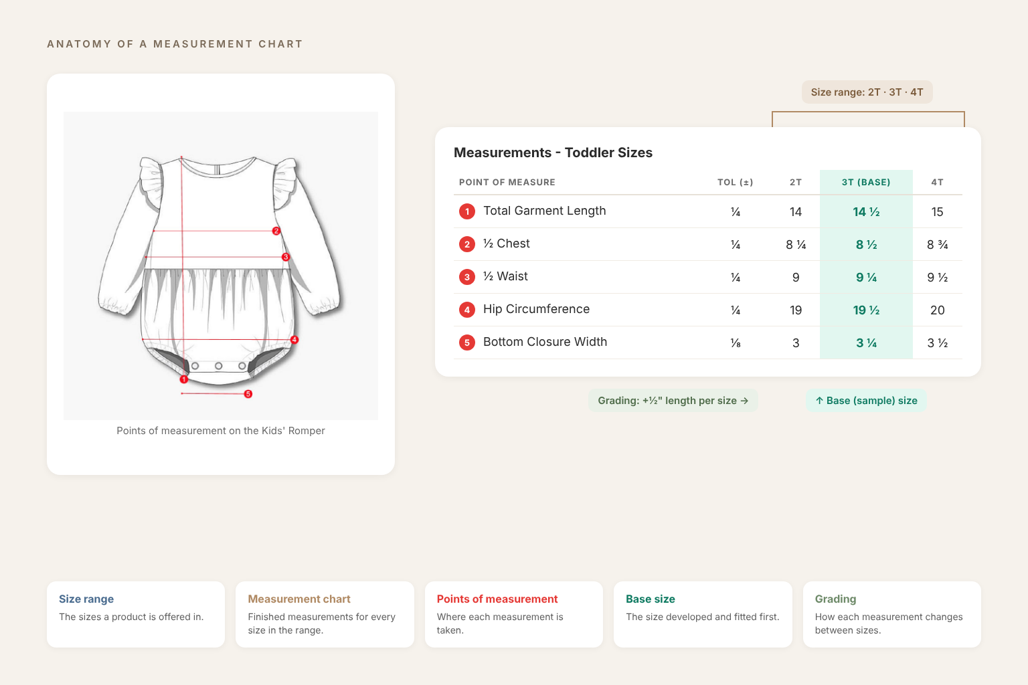1028x685 pixels.
Task: Click red marker 3 beside ½ Waist
Action: point(467,277)
